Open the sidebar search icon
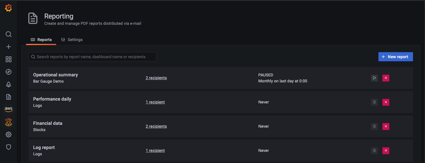The width and height of the screenshot is (425, 163). tap(9, 34)
